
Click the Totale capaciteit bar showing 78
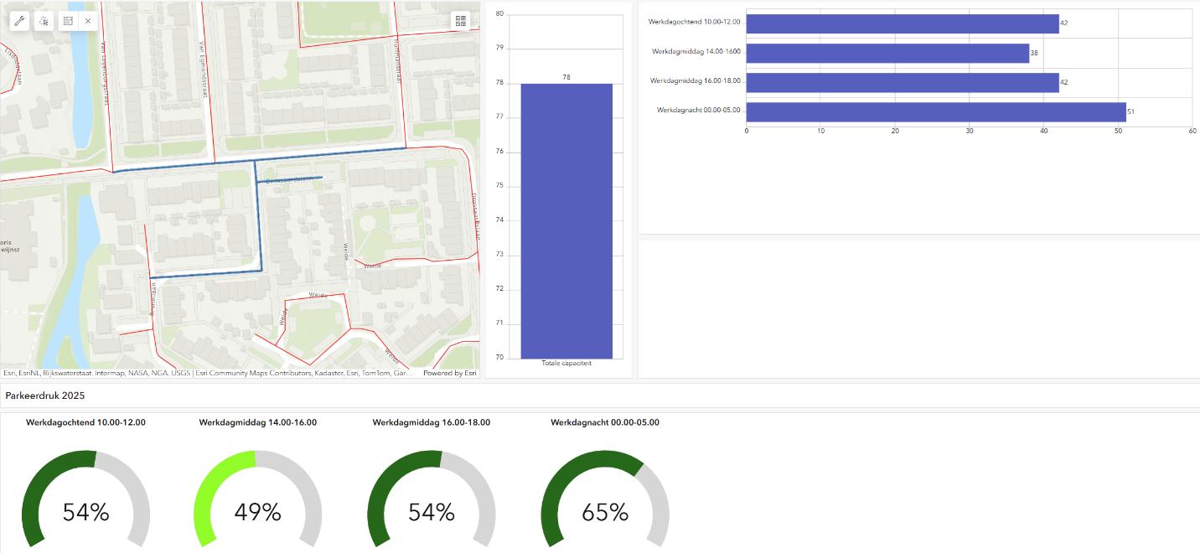[x=566, y=220]
